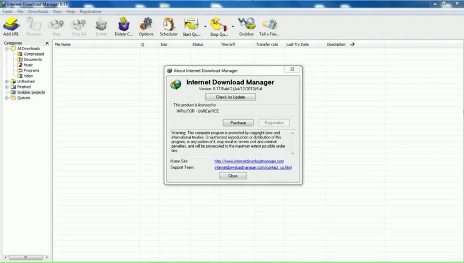
Task: Click Categories scrollbar right arrow
Action: 47,258
